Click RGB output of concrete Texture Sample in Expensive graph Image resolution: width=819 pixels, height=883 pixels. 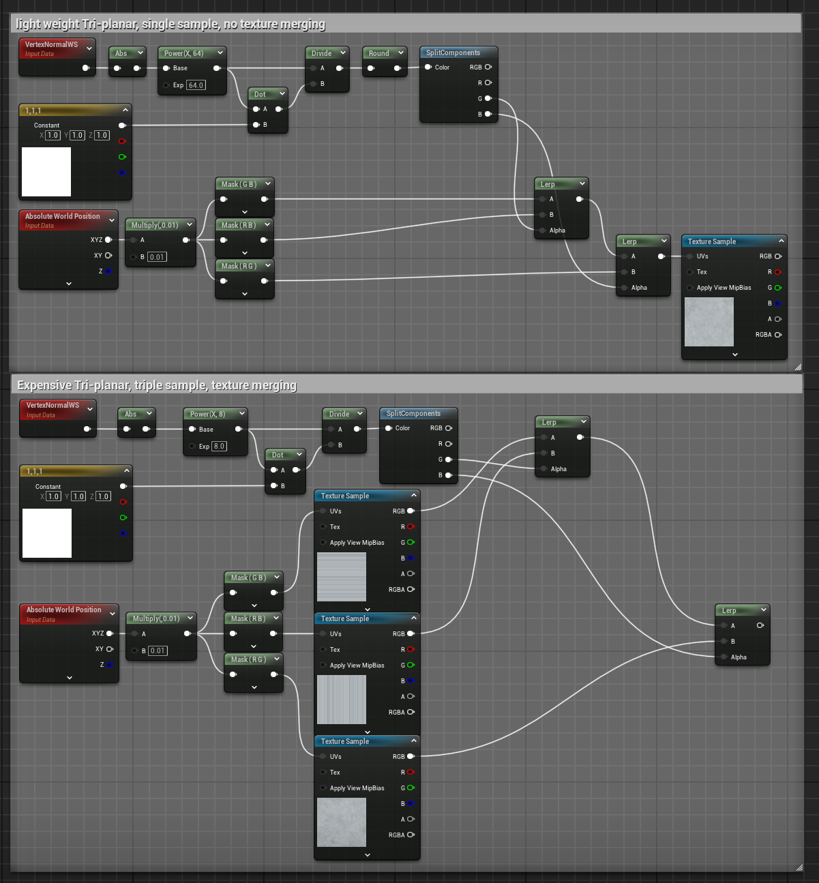(411, 756)
